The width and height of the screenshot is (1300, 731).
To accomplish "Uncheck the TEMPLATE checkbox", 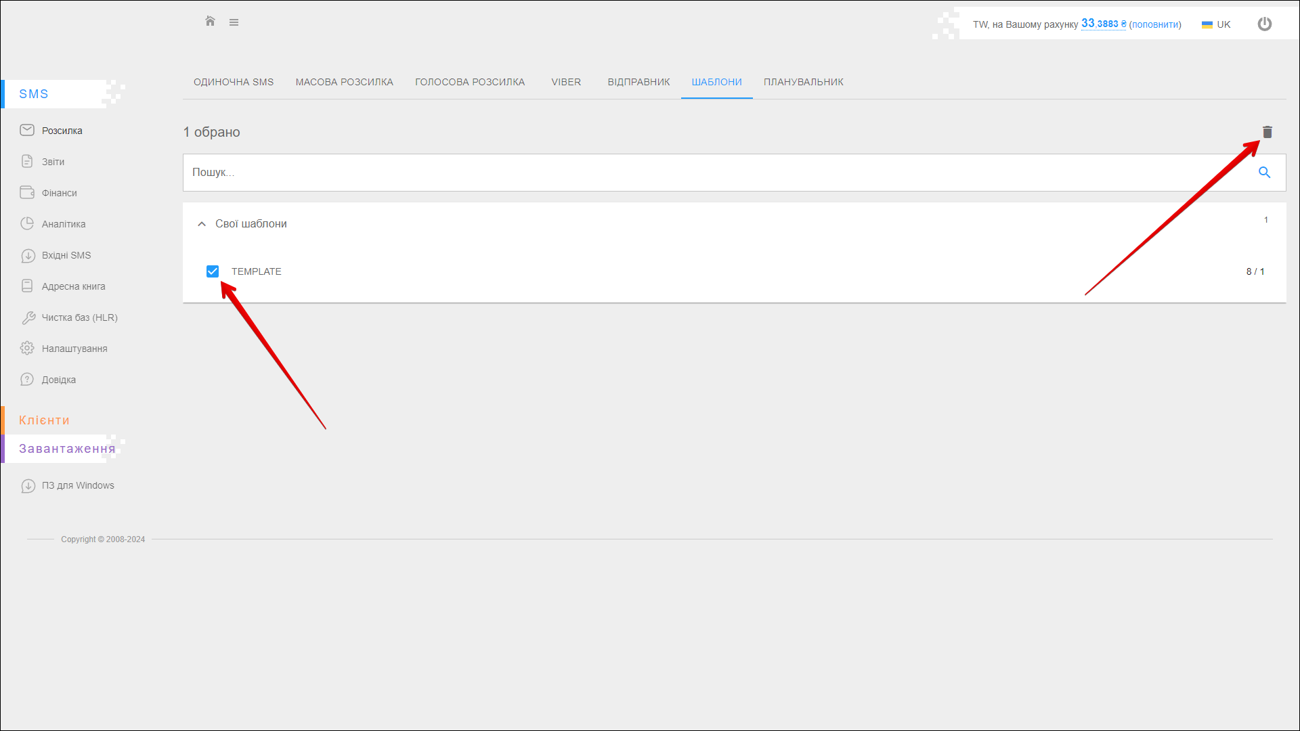I will pos(213,271).
